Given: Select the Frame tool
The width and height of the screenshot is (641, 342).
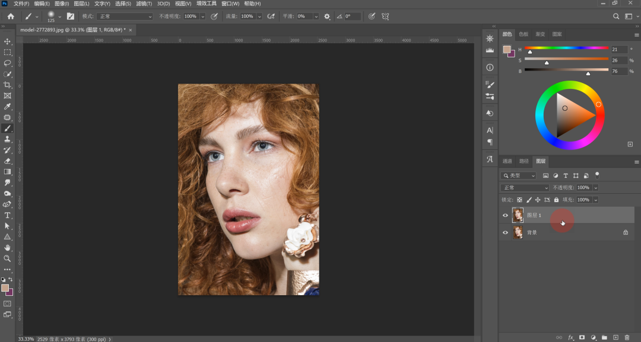Looking at the screenshot, I should point(7,95).
